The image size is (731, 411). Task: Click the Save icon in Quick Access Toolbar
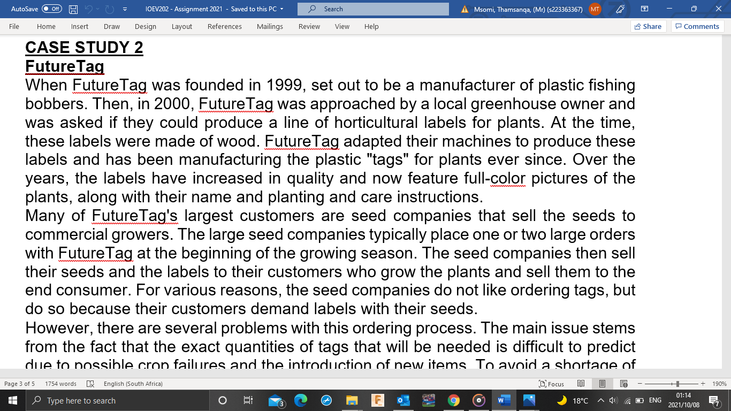[73, 9]
